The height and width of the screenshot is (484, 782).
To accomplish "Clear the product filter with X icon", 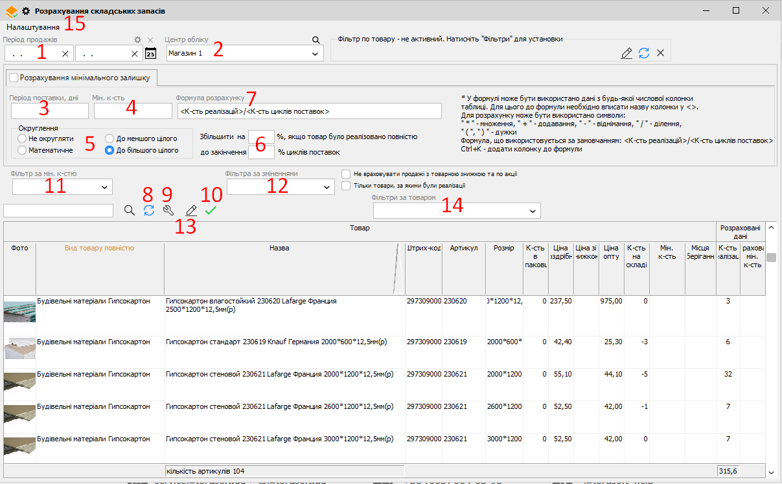I will tap(660, 53).
